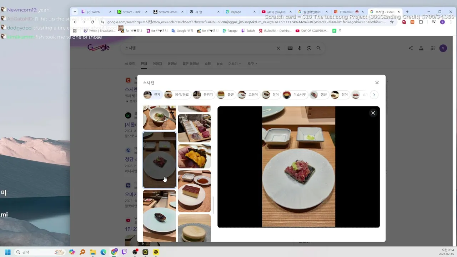Switch to the (7) Twitch browser tab
Screen dimensions: 457x257
tap(96, 12)
